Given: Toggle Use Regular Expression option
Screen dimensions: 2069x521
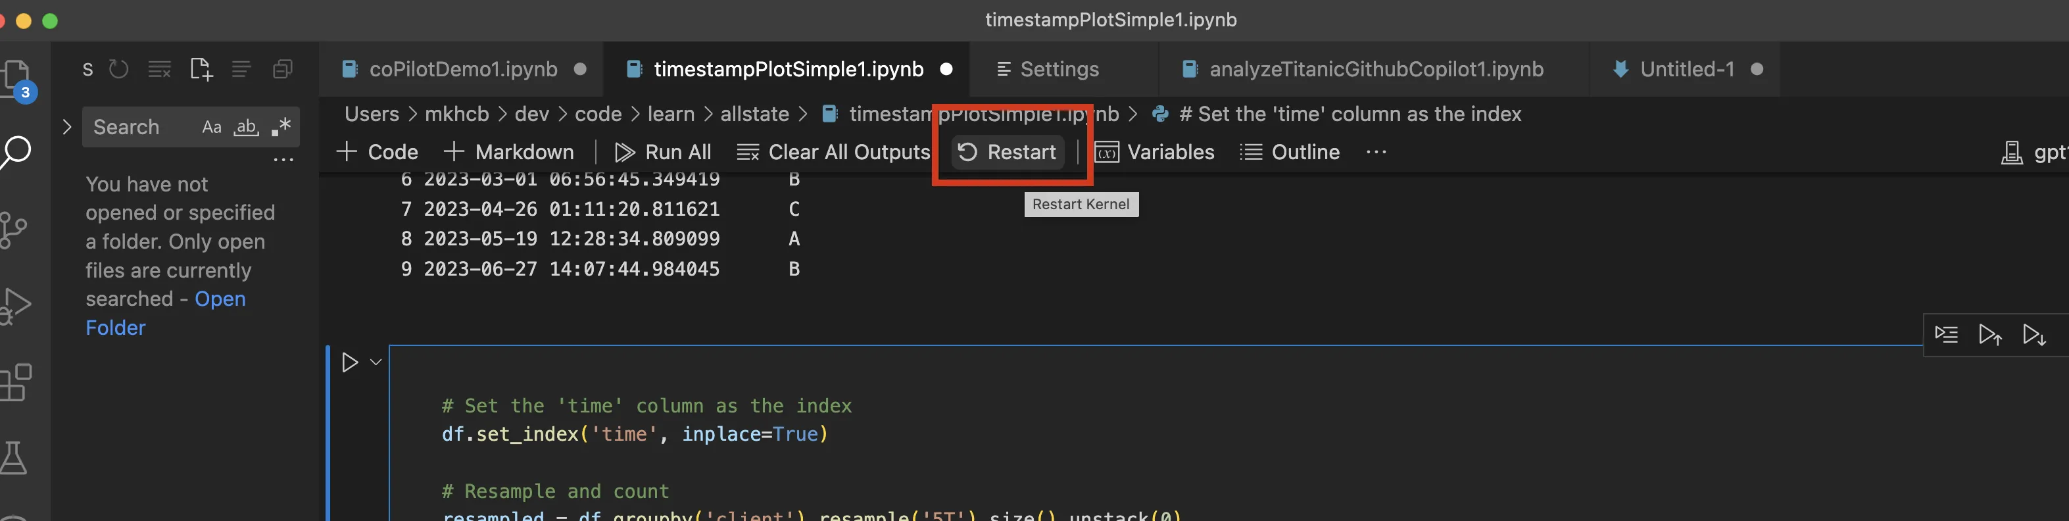Looking at the screenshot, I should [x=281, y=127].
